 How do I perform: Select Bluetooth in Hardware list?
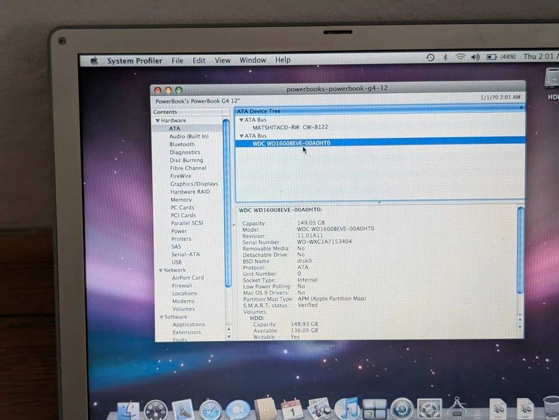182,144
